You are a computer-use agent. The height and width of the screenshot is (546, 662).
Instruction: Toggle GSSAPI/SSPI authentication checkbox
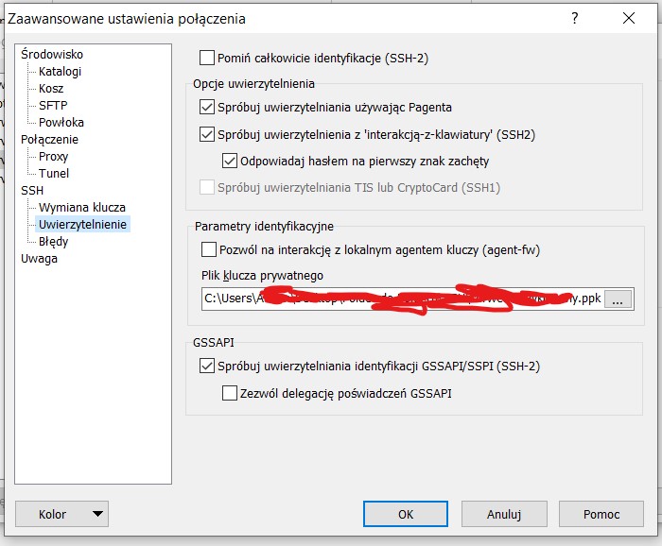(x=208, y=367)
